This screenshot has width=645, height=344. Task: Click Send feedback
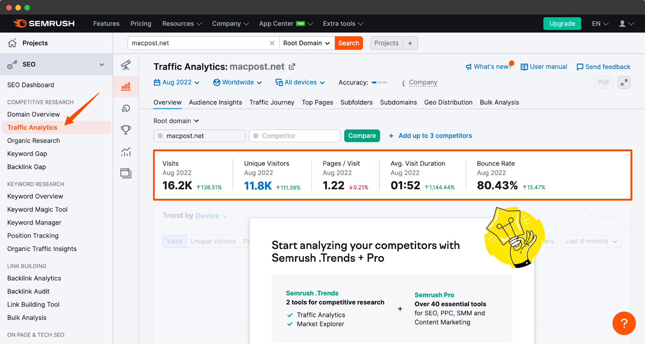pos(603,67)
